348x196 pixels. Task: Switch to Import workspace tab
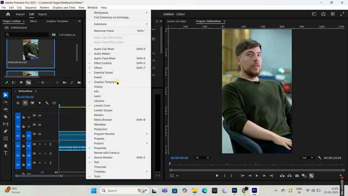[20, 14]
